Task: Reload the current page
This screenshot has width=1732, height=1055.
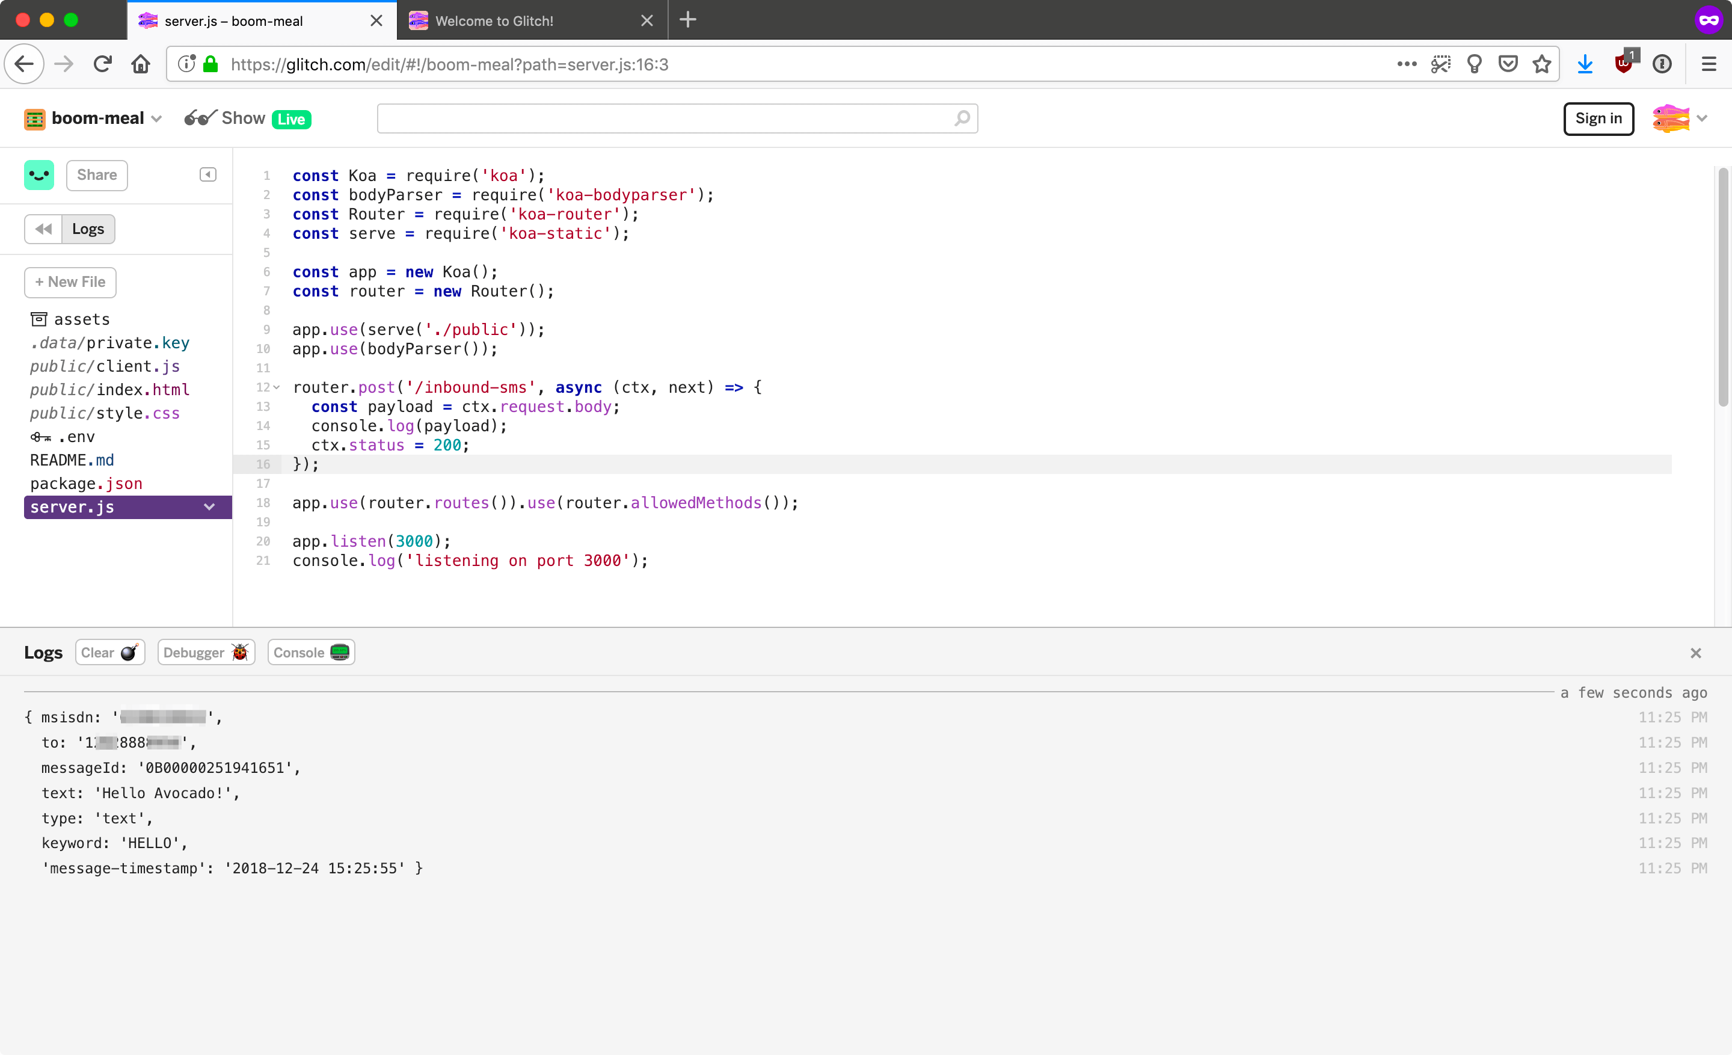Action: tap(103, 64)
